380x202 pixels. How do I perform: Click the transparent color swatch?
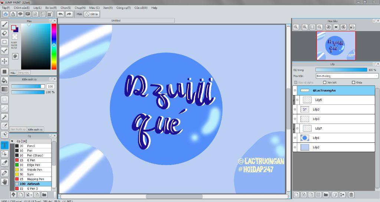15,36
